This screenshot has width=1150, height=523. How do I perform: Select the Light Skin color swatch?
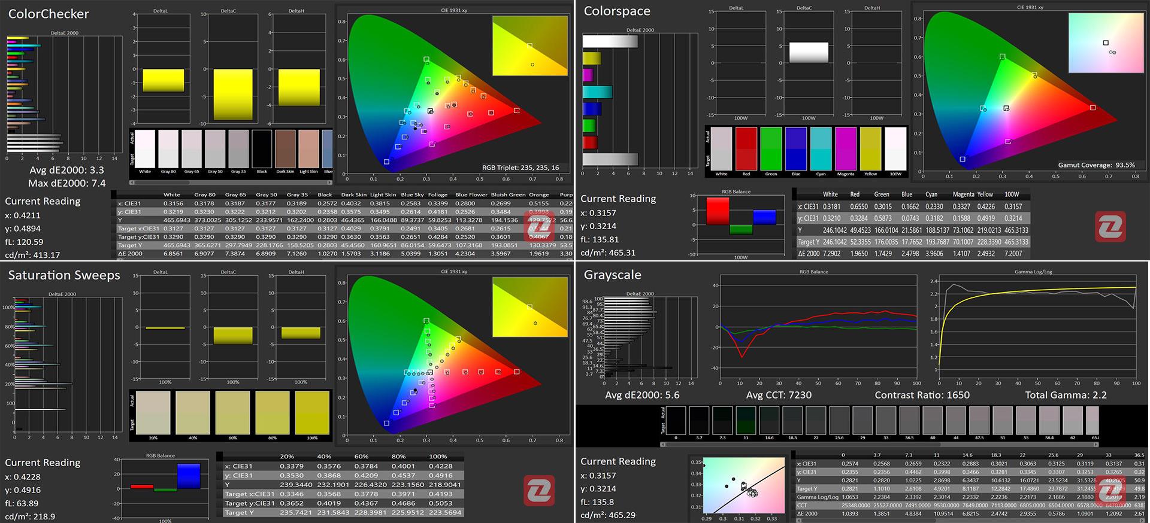pos(309,149)
